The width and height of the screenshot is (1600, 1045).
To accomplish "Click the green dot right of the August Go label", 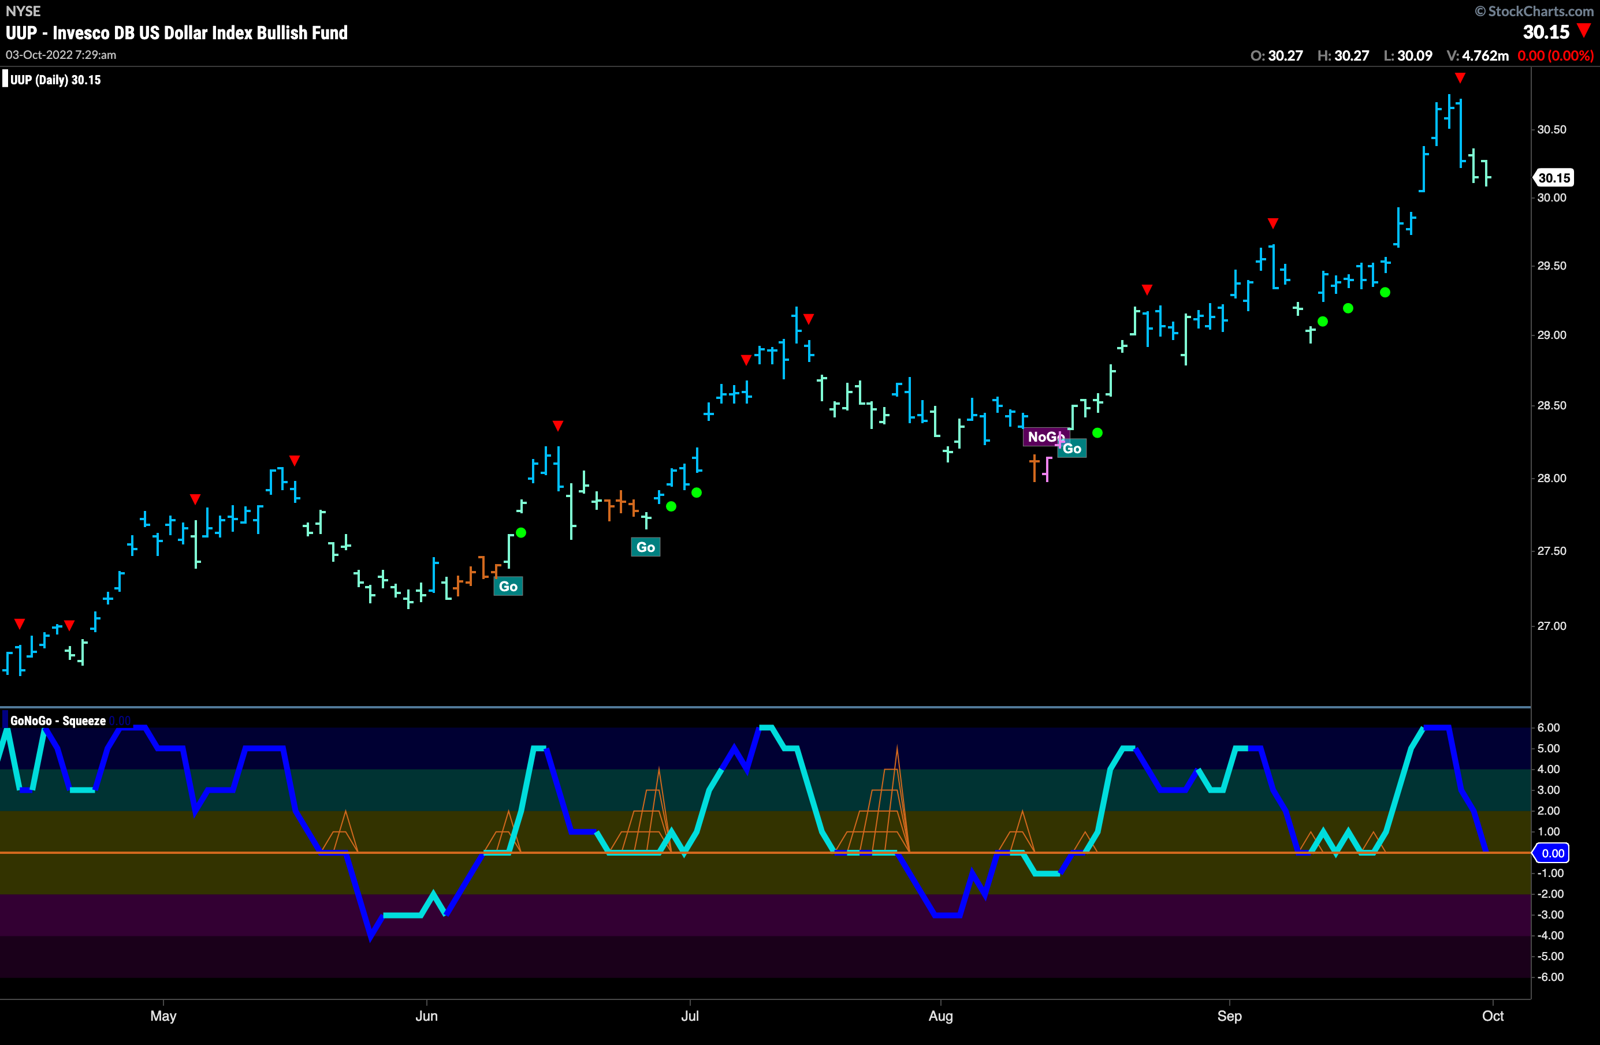I will click(1097, 433).
